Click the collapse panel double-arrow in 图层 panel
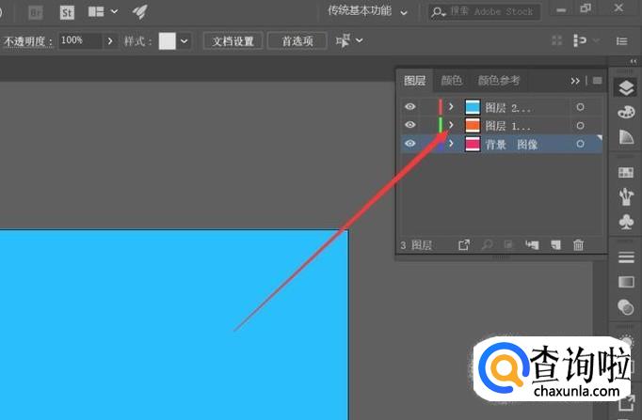Screen dimensions: 642x420 (x=575, y=81)
